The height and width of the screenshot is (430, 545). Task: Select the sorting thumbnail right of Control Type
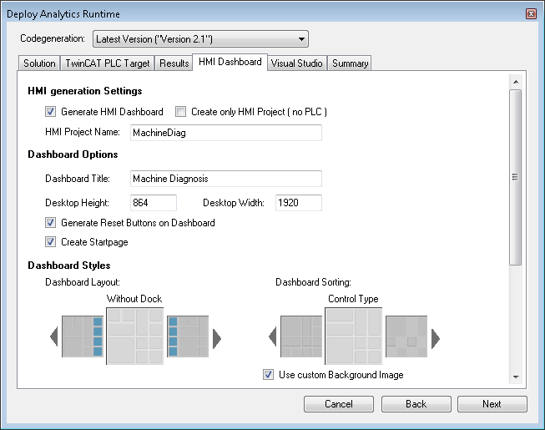(x=406, y=336)
